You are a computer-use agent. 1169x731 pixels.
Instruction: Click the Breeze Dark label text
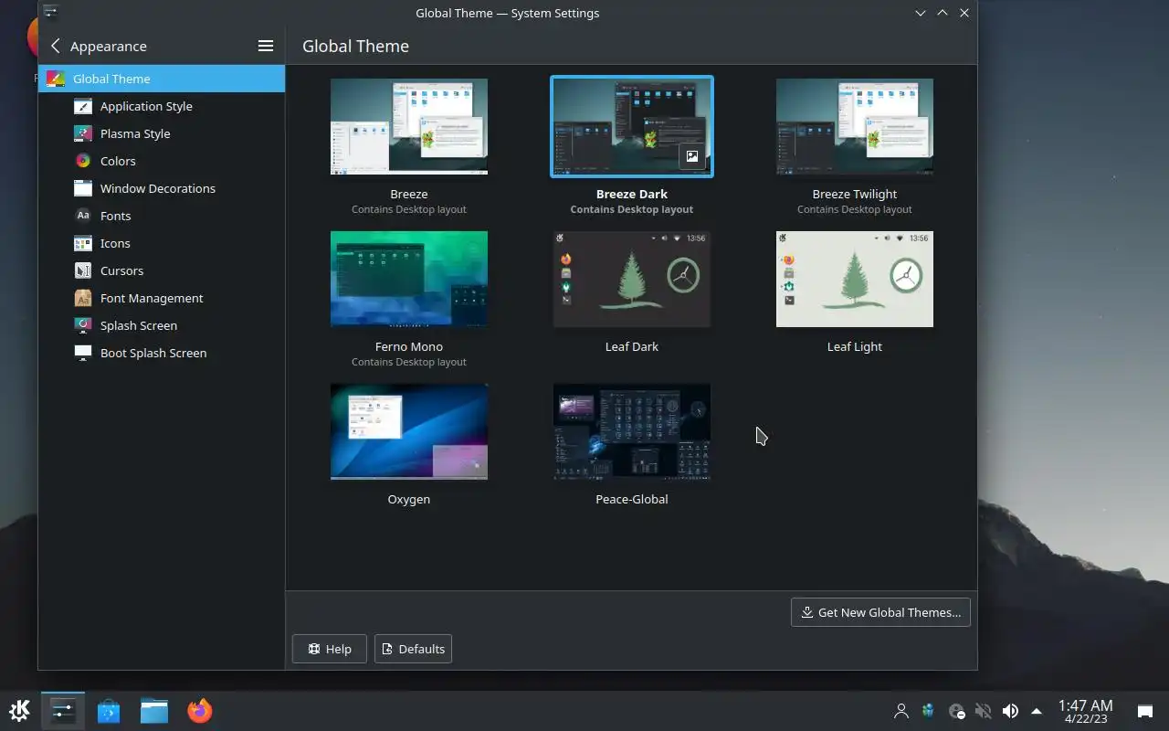pos(632,194)
